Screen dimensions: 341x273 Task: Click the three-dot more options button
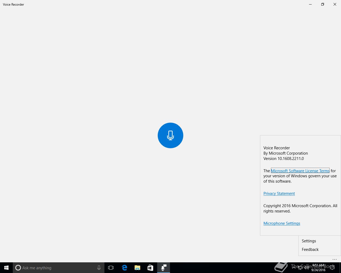click(335, 259)
